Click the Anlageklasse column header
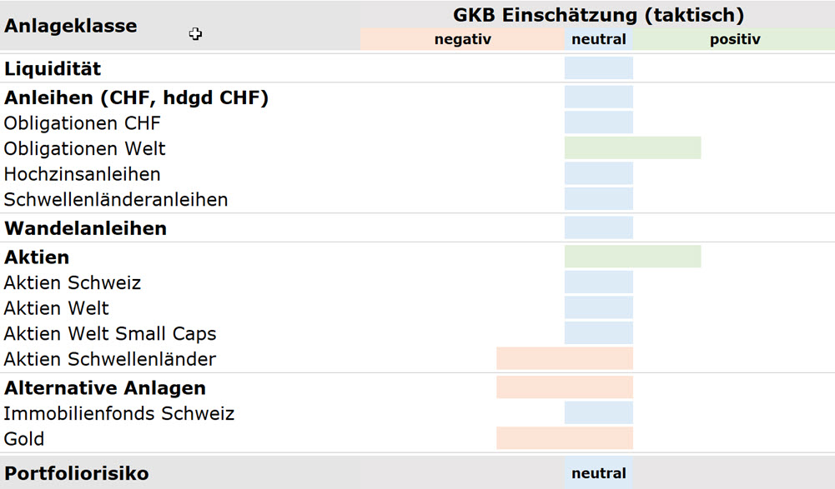Screen dimensions: 835x489 coord(71,26)
